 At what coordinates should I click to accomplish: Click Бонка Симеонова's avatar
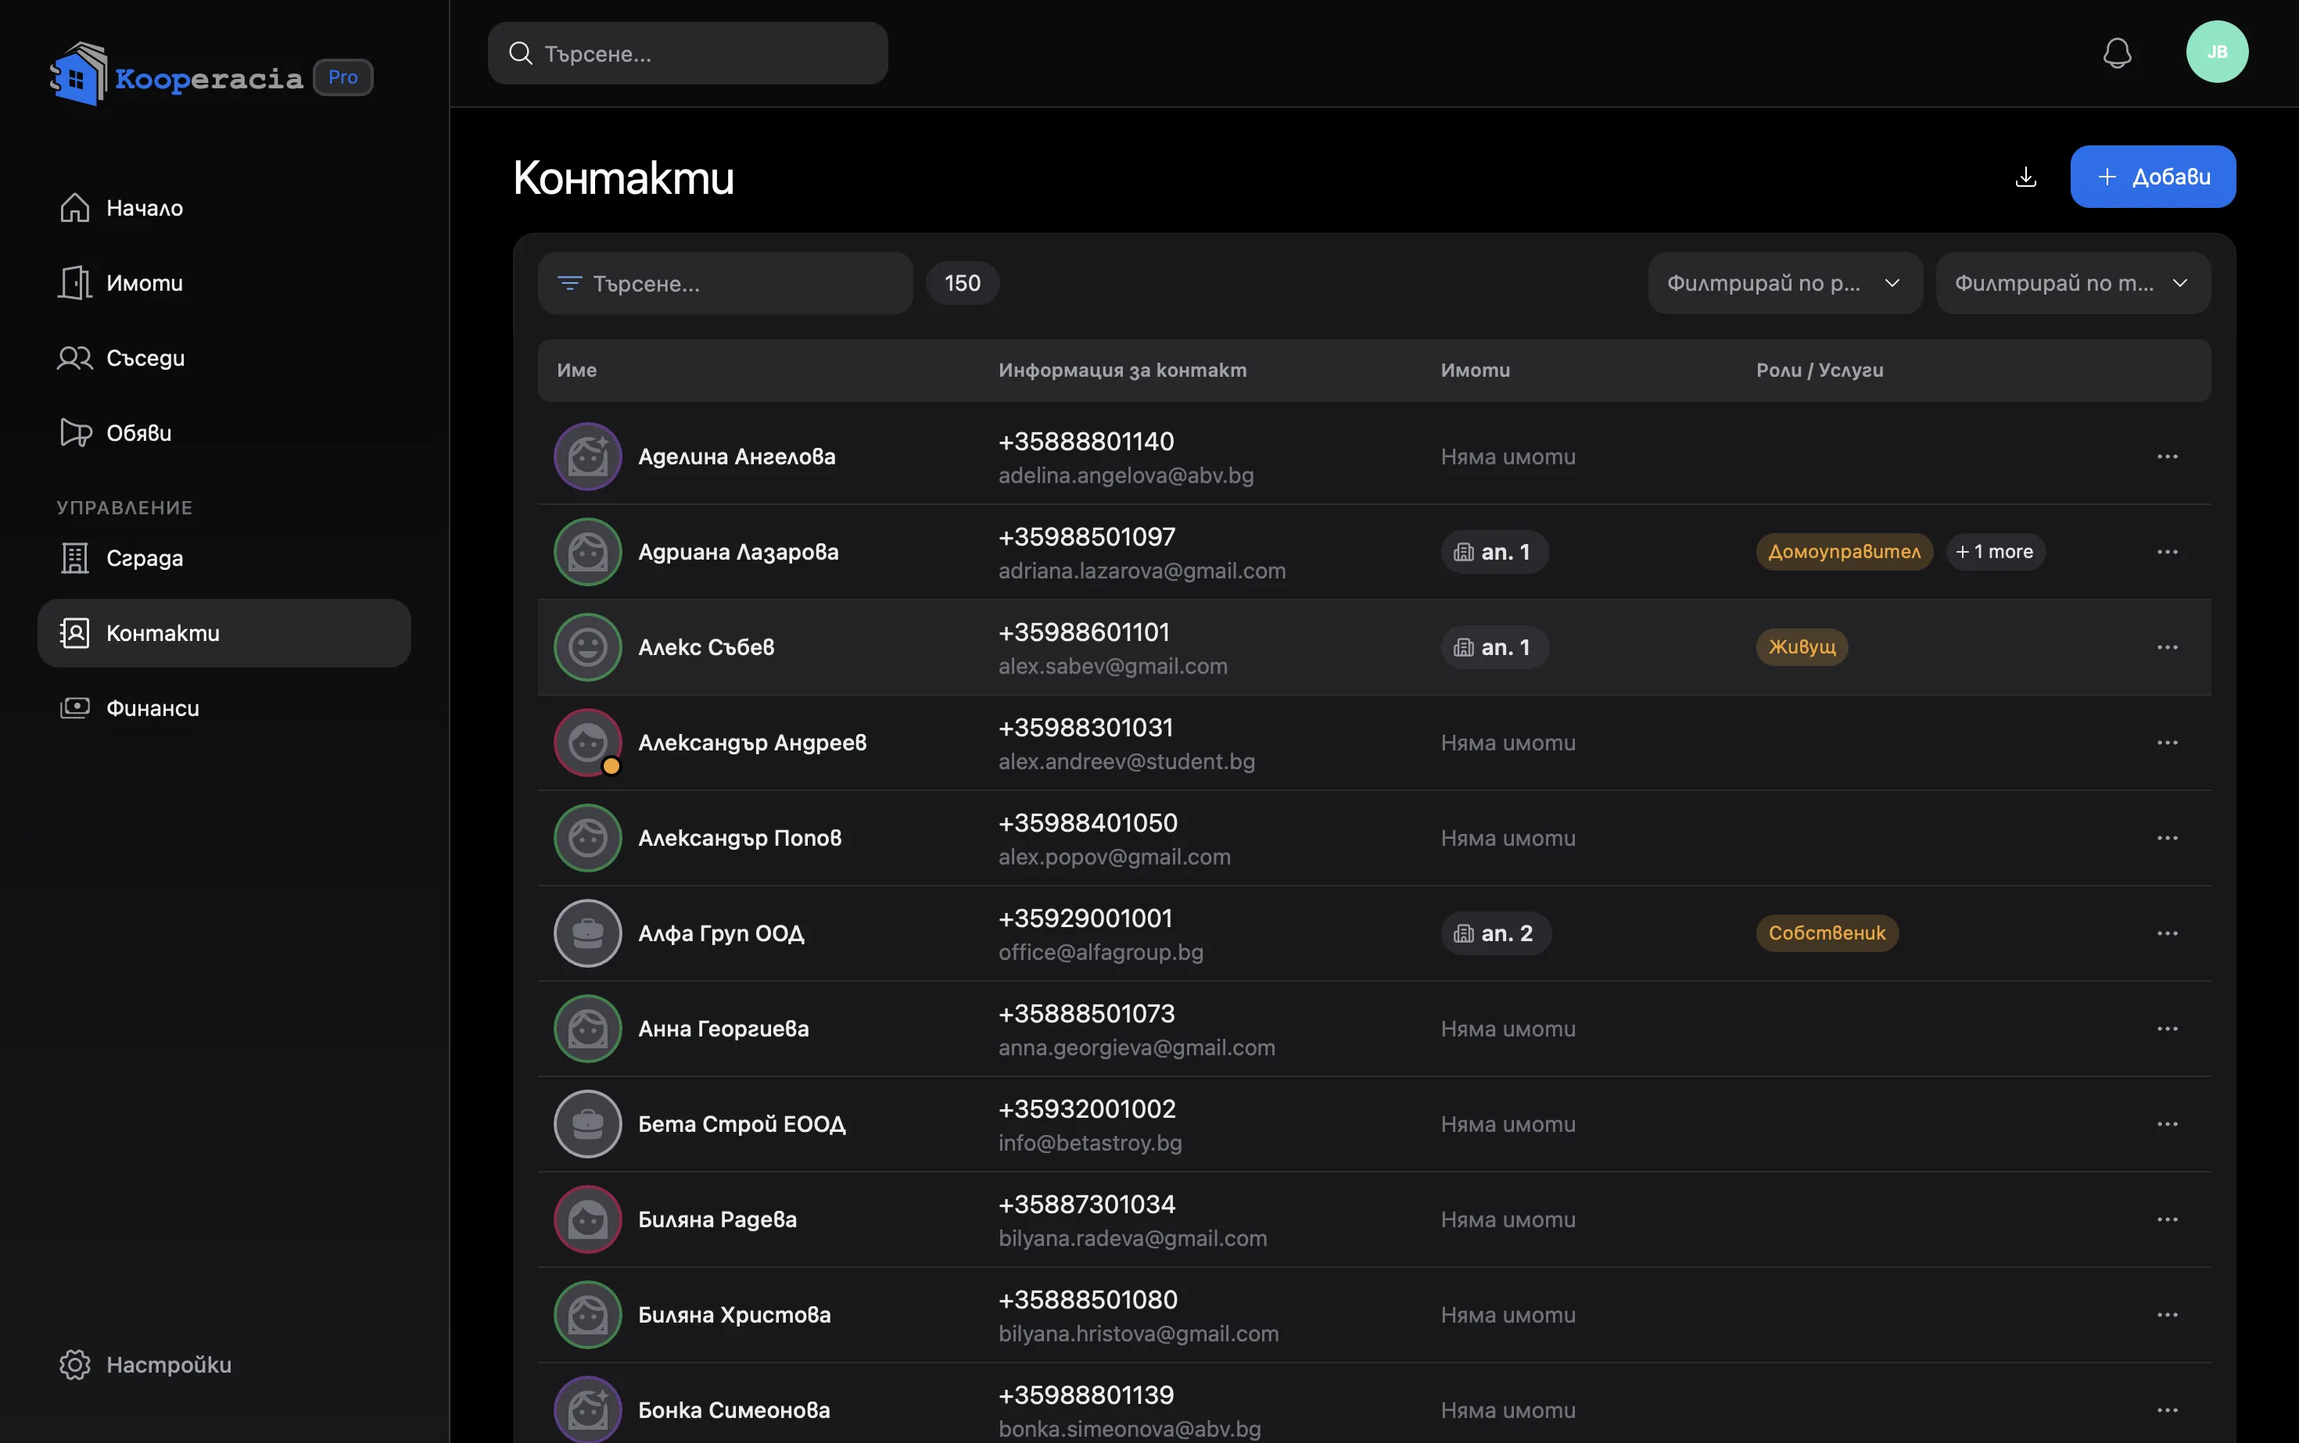click(x=588, y=1409)
